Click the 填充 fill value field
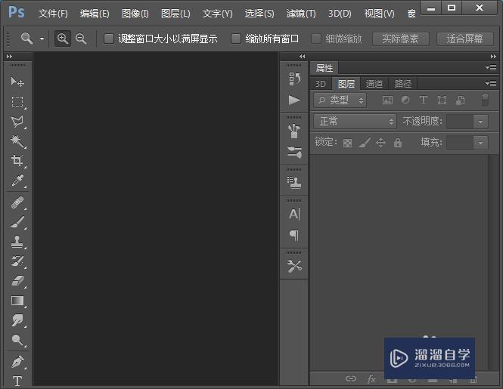The image size is (503, 389). tap(460, 143)
